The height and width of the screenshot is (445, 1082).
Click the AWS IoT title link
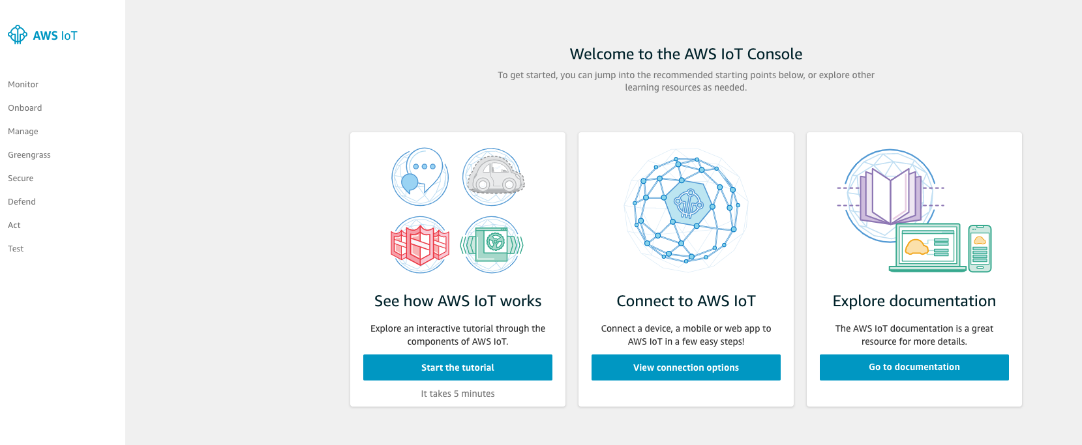[55, 36]
